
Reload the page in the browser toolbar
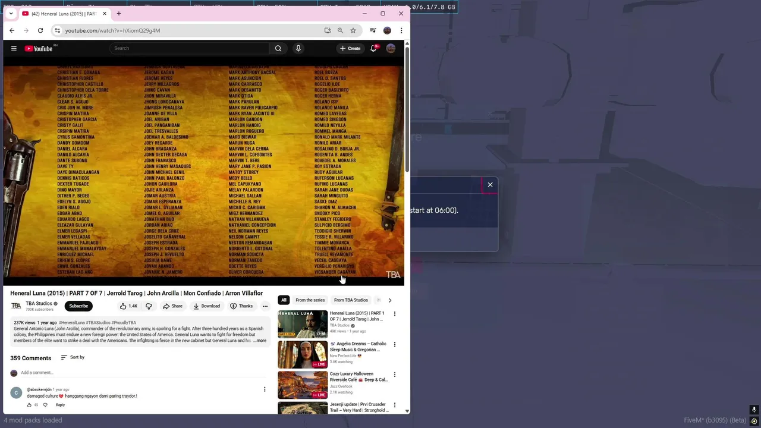click(40, 30)
